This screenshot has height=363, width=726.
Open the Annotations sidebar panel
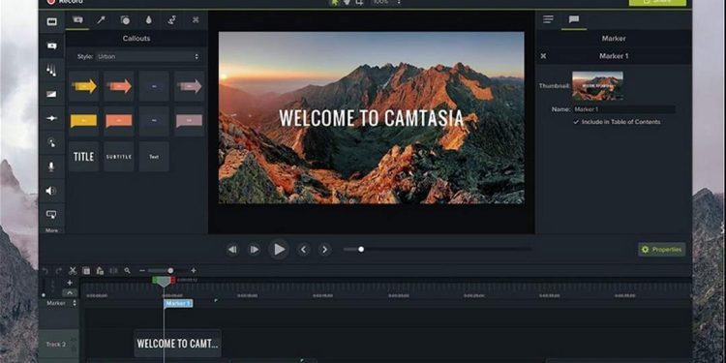coord(52,45)
